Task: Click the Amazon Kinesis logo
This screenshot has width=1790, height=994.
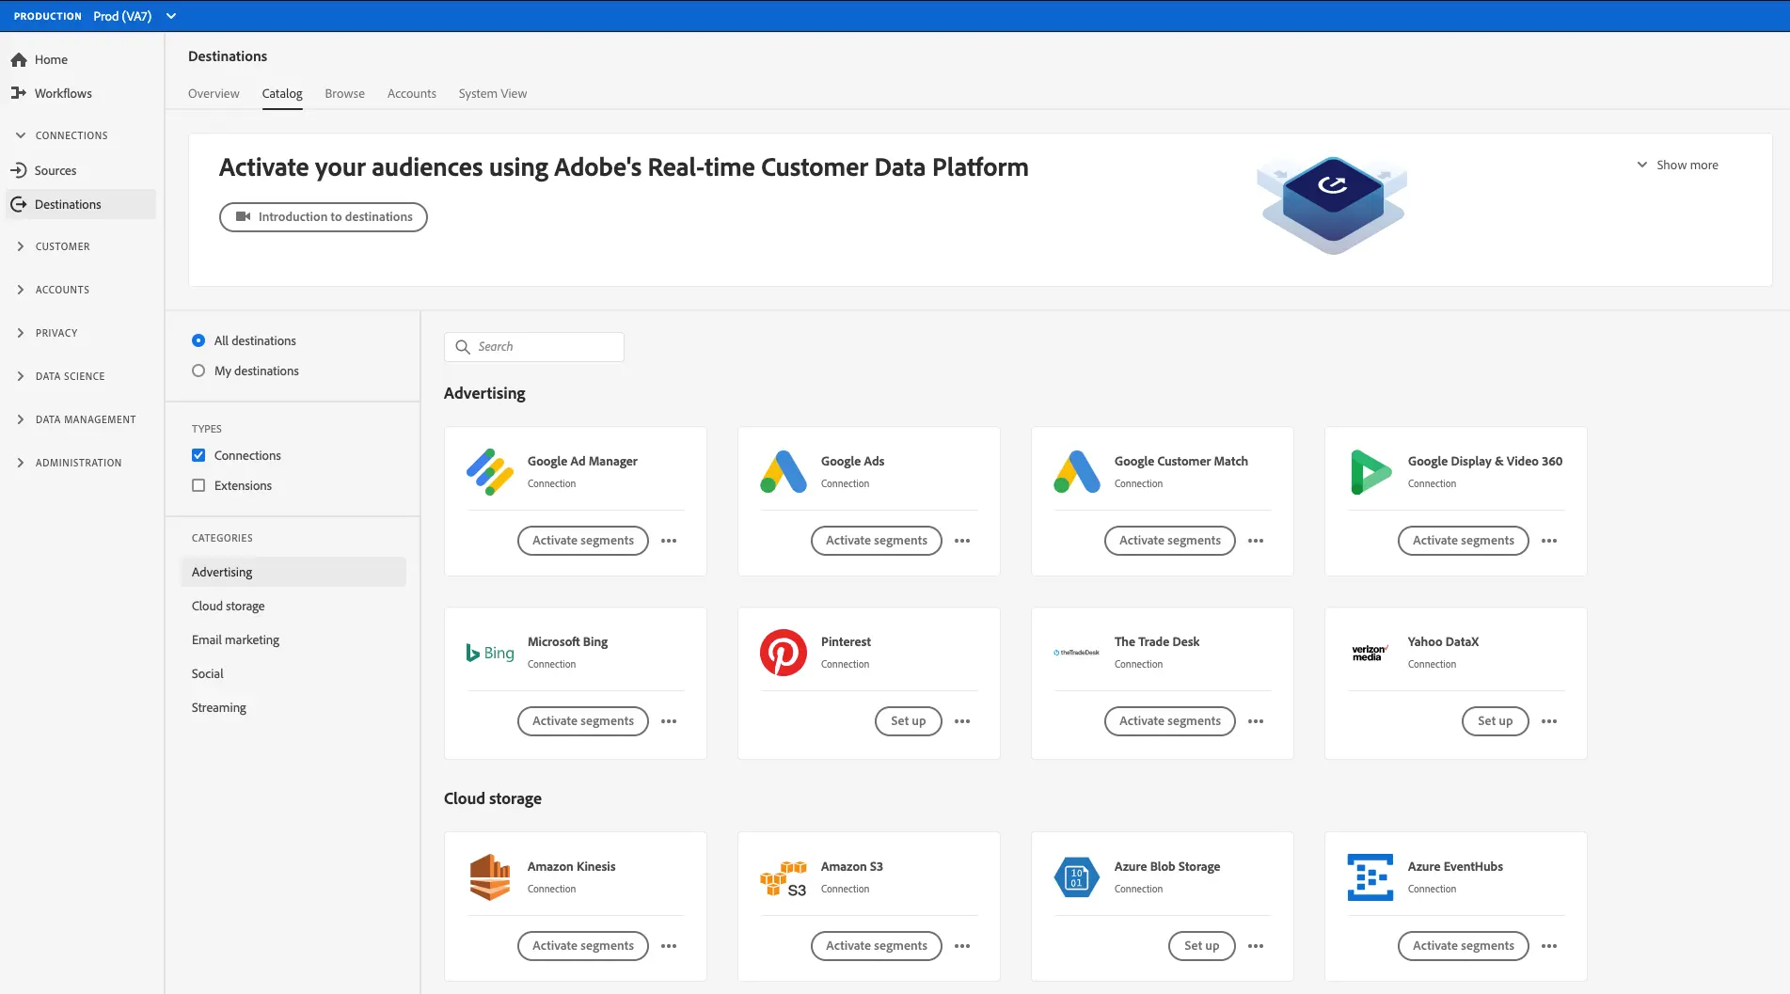Action: (490, 877)
